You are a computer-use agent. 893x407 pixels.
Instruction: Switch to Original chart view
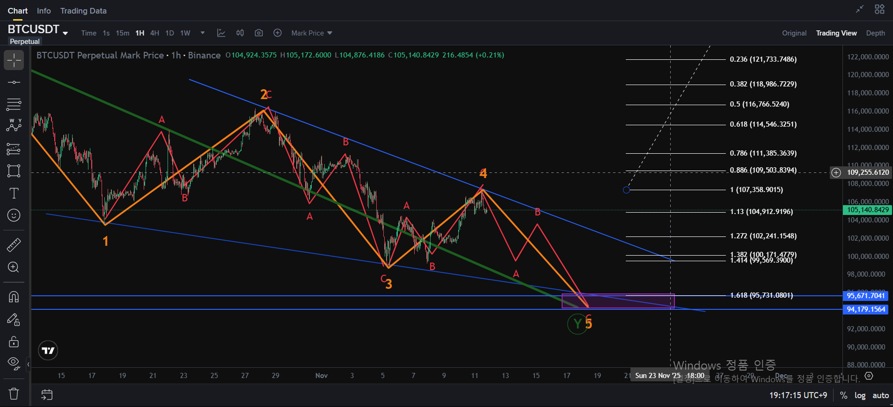(794, 33)
